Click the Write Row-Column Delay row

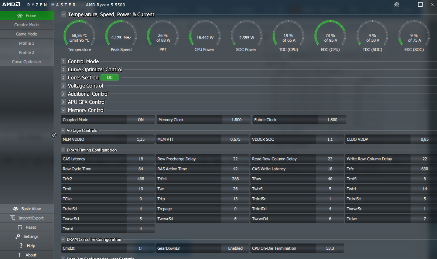coord(391,159)
